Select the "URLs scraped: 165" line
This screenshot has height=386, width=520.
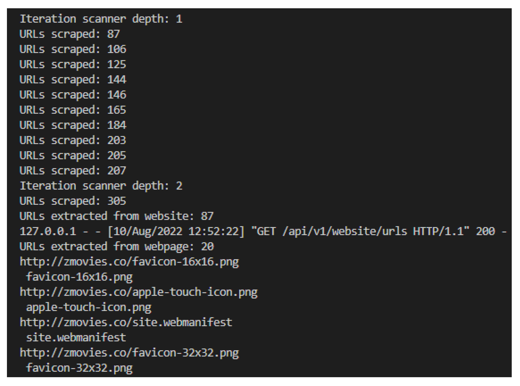73,110
